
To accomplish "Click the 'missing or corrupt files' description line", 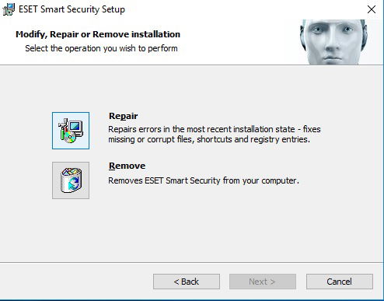I will (209, 139).
